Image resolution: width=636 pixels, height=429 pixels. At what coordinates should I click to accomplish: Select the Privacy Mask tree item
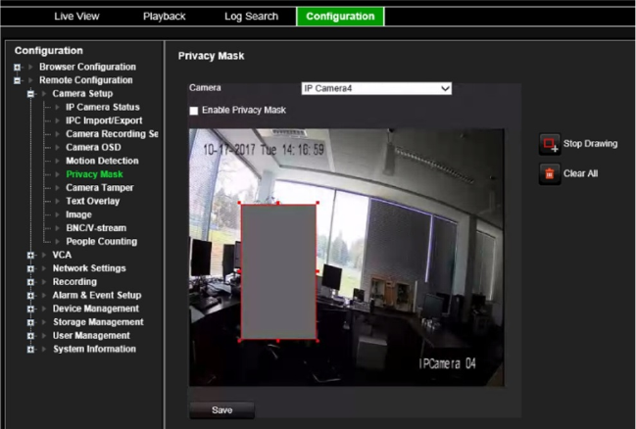point(94,174)
